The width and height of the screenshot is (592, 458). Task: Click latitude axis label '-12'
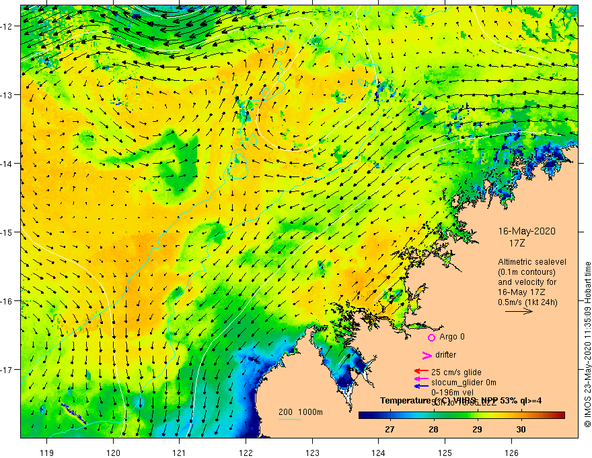point(7,26)
